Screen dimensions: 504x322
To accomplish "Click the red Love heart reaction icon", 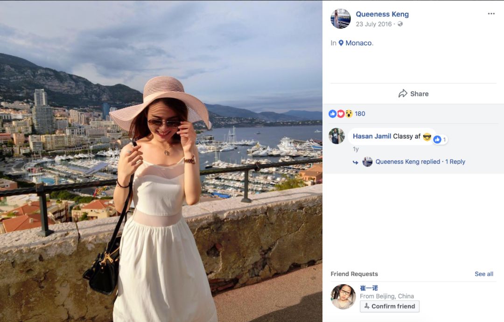I will click(x=341, y=114).
